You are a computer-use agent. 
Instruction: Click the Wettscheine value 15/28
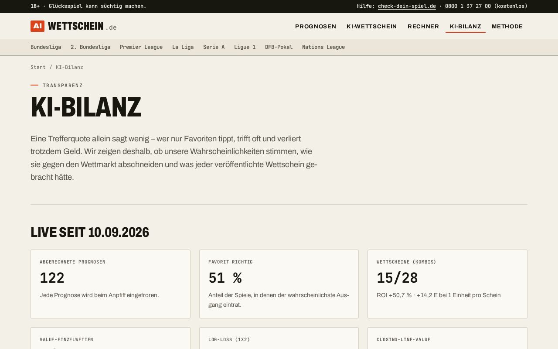point(397,278)
